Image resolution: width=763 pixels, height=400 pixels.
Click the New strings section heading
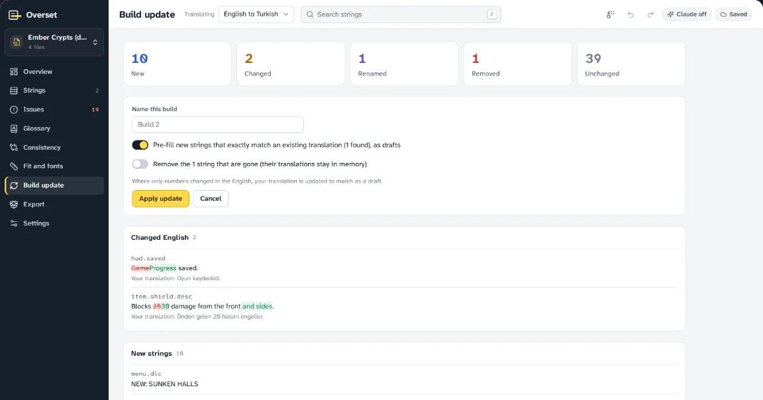[x=151, y=353]
